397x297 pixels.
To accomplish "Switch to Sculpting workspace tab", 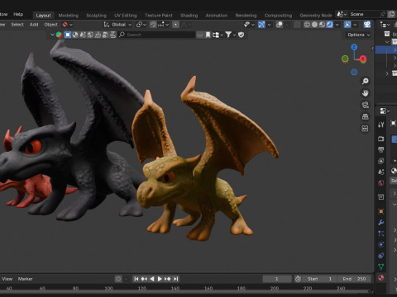I will (x=96, y=16).
